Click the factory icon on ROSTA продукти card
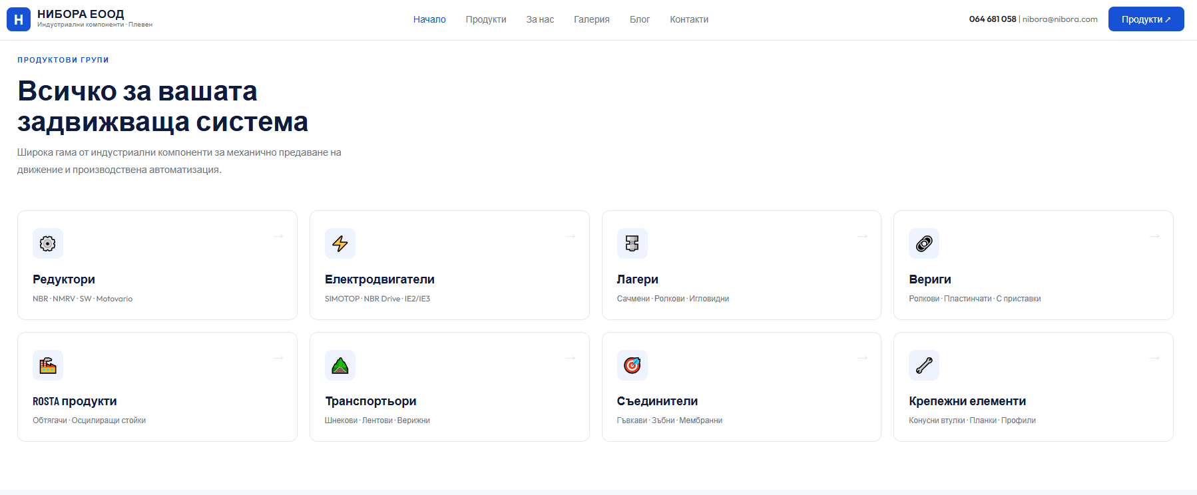The width and height of the screenshot is (1197, 495). click(x=48, y=365)
